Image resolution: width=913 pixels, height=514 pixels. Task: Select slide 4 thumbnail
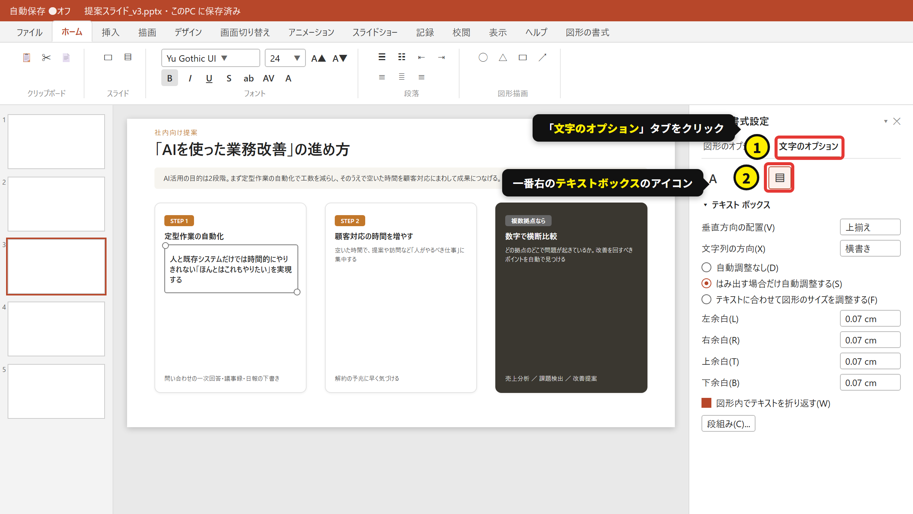click(56, 329)
